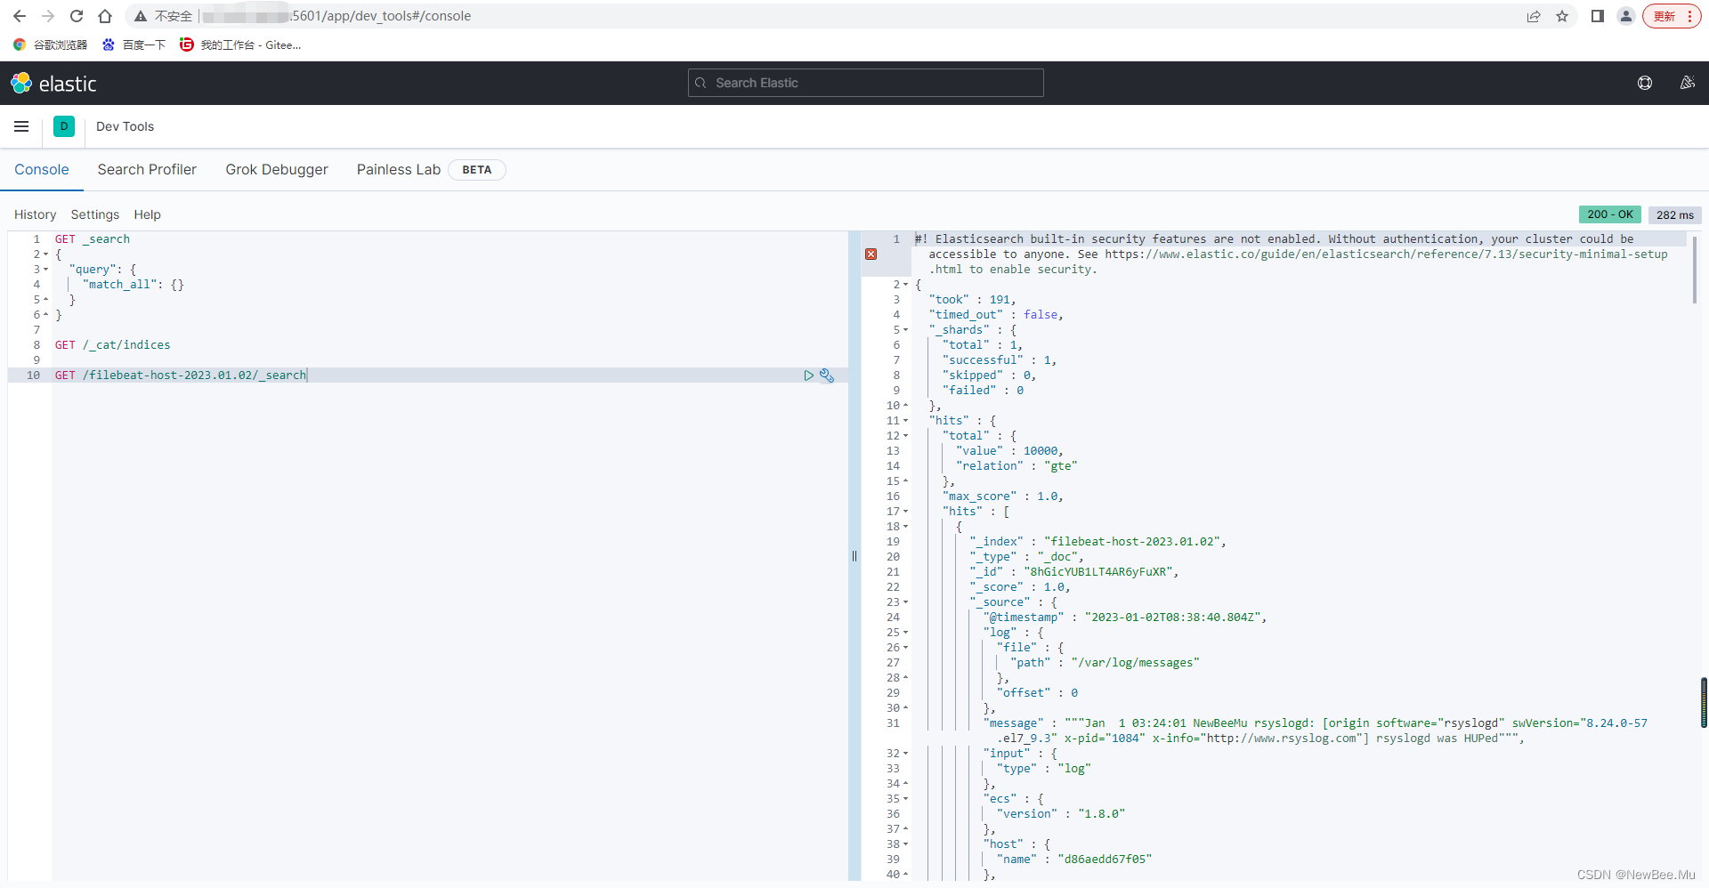The width and height of the screenshot is (1709, 888).
Task: Collapse the "hits" array at line 17
Action: [x=906, y=512]
